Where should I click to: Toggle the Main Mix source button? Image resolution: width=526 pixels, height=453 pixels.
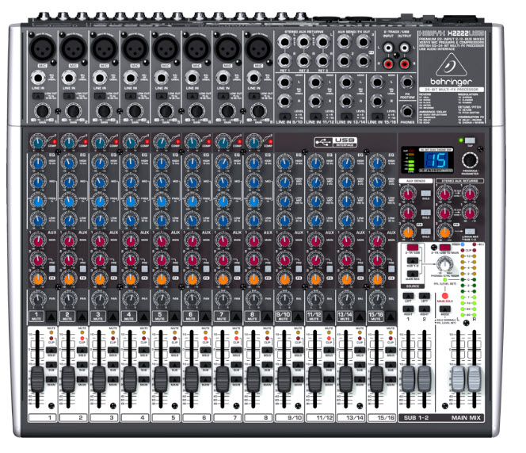[412, 273]
